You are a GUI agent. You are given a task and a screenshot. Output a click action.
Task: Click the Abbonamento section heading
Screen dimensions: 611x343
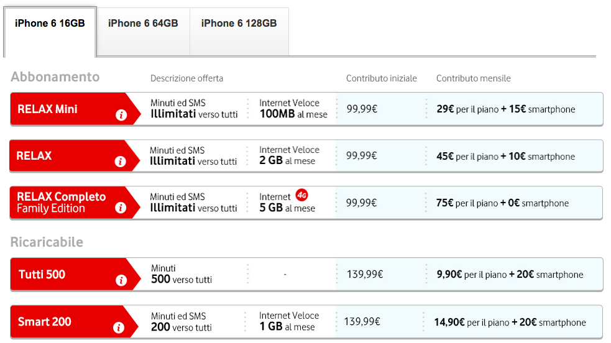tap(55, 77)
